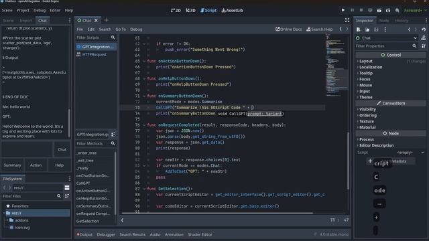Expand the Theme property group
Screen dimensions: 429x241
tap(366, 97)
